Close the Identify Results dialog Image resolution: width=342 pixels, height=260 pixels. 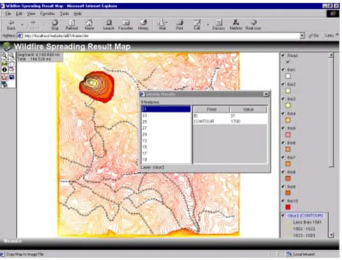[x=266, y=94]
